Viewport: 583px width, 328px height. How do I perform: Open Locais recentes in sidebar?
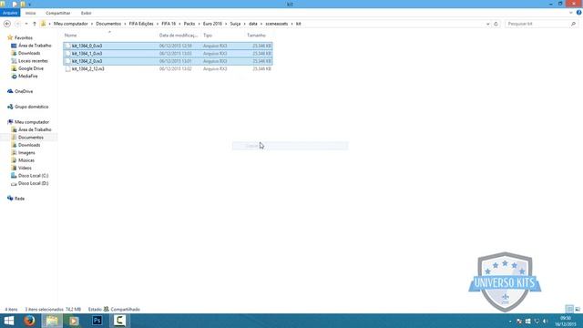[33, 61]
